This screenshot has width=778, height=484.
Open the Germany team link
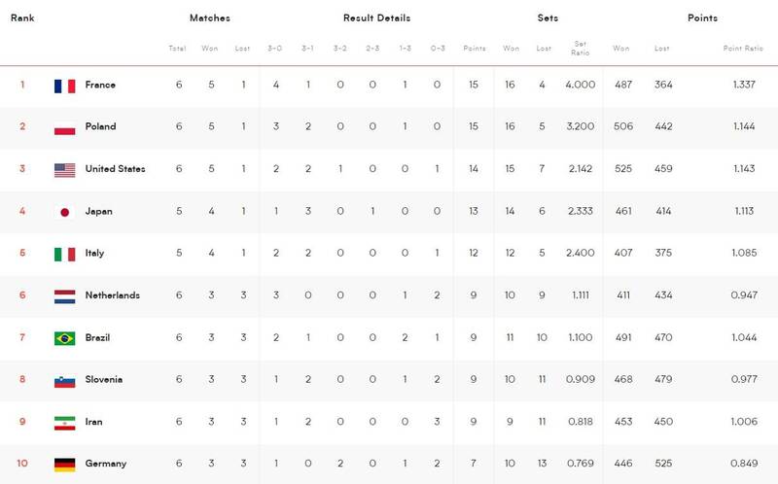click(106, 465)
